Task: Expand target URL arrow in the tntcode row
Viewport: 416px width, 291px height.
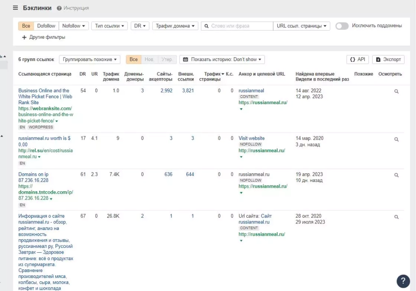Action: coord(241,193)
